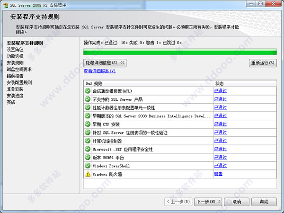Open 已通过 link for 性能计数器注册表配置单元一致性

coord(221,107)
